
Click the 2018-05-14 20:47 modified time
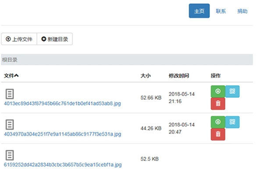click(181, 128)
